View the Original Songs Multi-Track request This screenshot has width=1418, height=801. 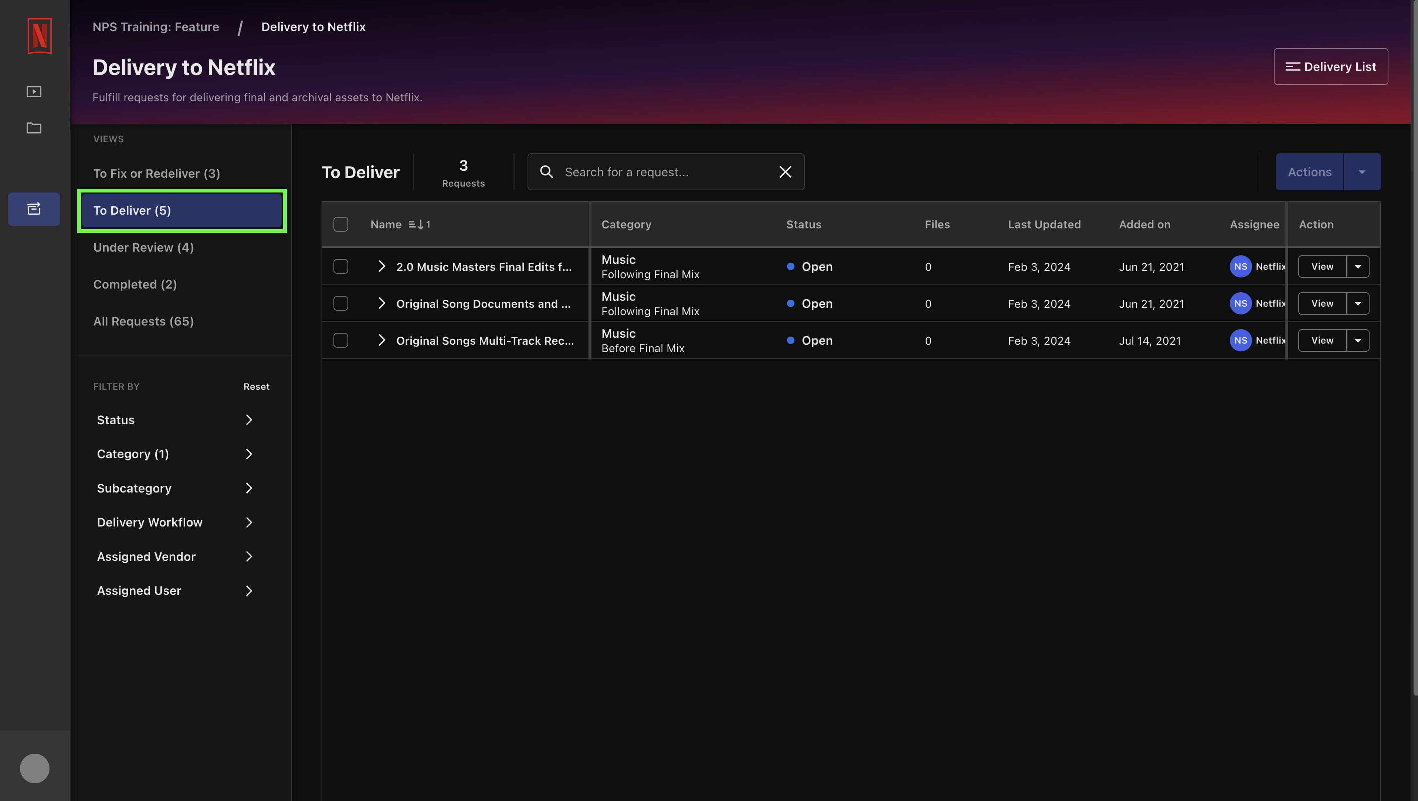coord(1322,340)
